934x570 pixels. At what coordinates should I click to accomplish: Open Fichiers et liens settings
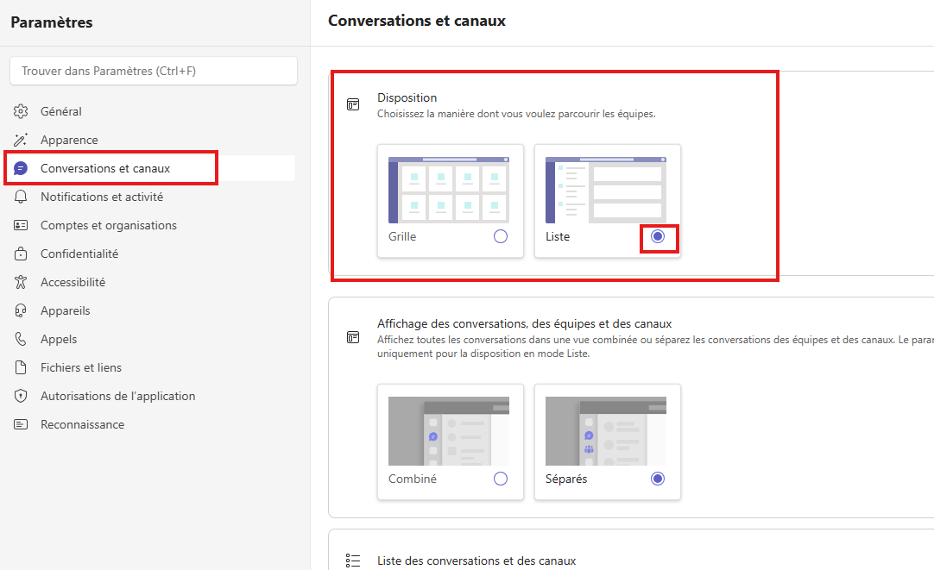81,367
